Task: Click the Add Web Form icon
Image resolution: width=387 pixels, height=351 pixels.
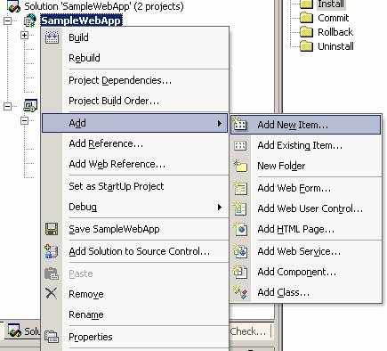Action: [240, 188]
